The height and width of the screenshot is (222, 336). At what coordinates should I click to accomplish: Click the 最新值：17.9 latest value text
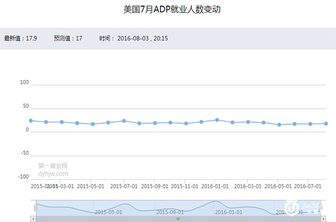(21, 38)
